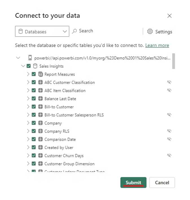Click the search magnifier icon
The height and width of the screenshot is (200, 190).
pos(75,31)
